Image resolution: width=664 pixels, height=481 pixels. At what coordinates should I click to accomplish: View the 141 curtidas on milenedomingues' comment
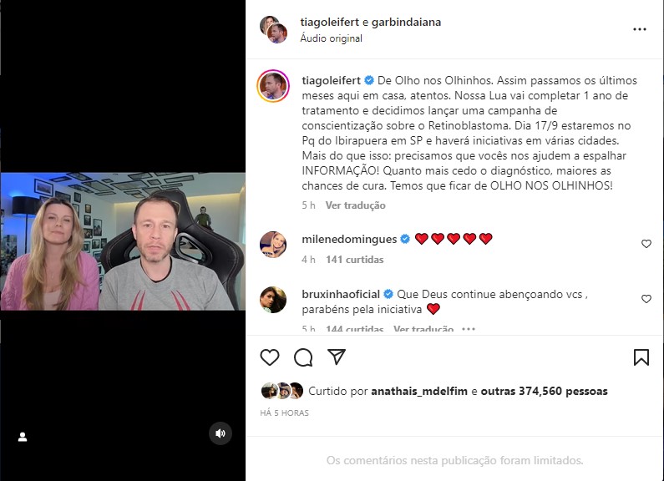click(354, 260)
